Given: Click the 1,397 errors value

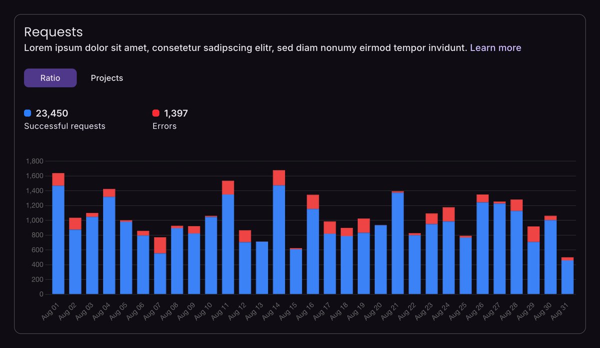Looking at the screenshot, I should (x=176, y=113).
